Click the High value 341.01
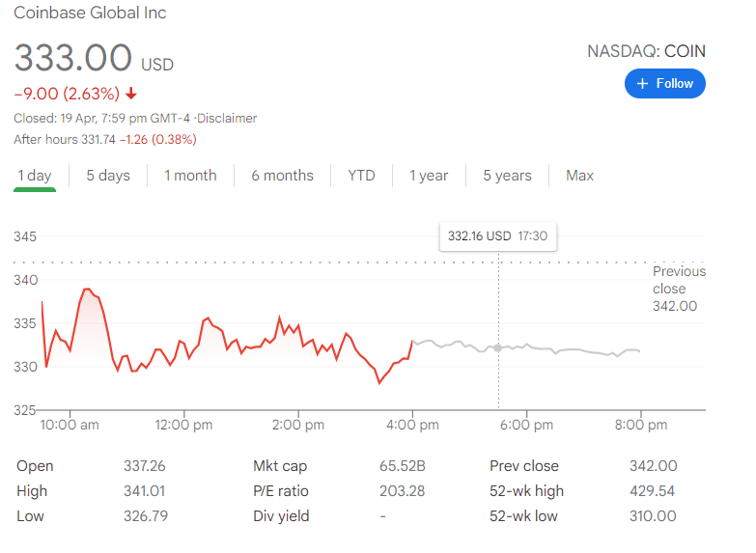756x553 pixels. (144, 491)
